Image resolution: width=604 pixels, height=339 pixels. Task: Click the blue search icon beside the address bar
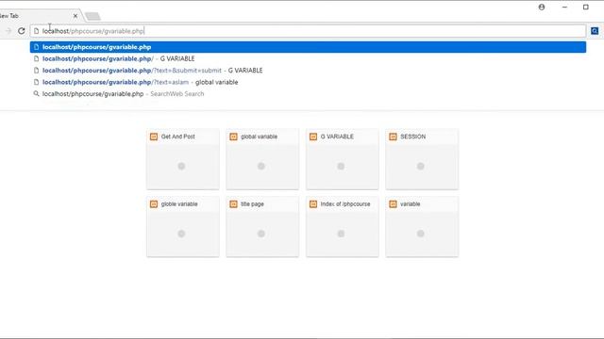tap(595, 31)
